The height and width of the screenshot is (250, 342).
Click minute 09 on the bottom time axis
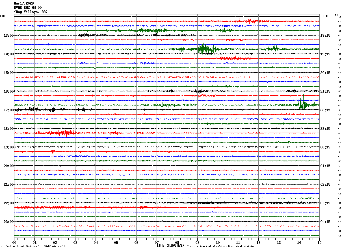197,243
